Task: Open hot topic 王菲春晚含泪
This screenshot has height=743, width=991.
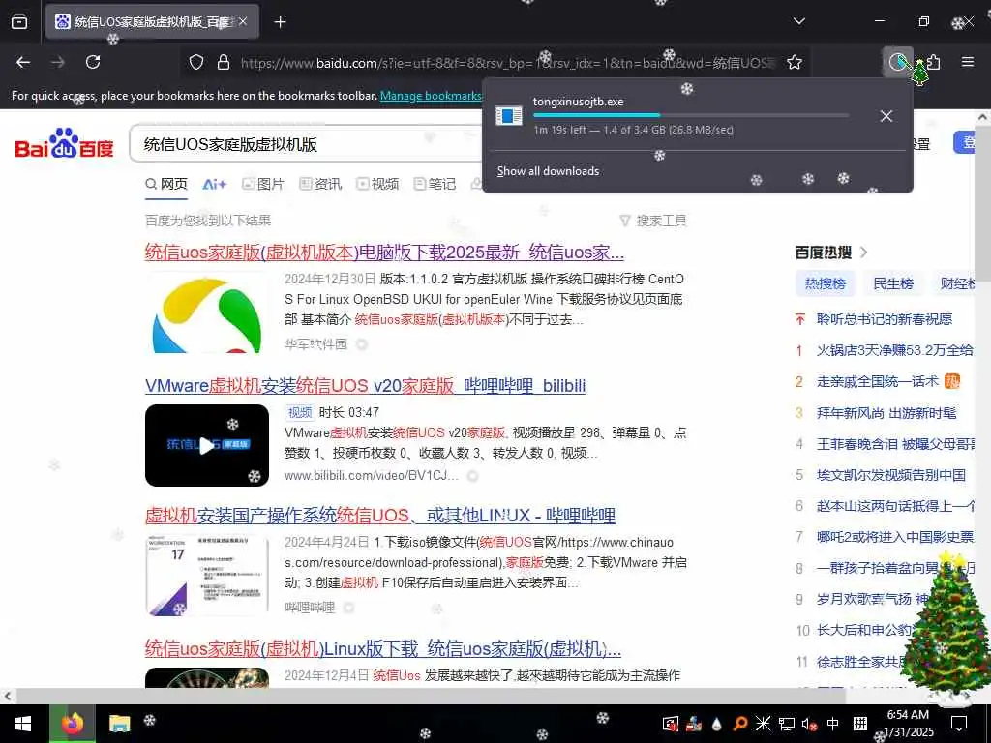Action: pos(895,444)
